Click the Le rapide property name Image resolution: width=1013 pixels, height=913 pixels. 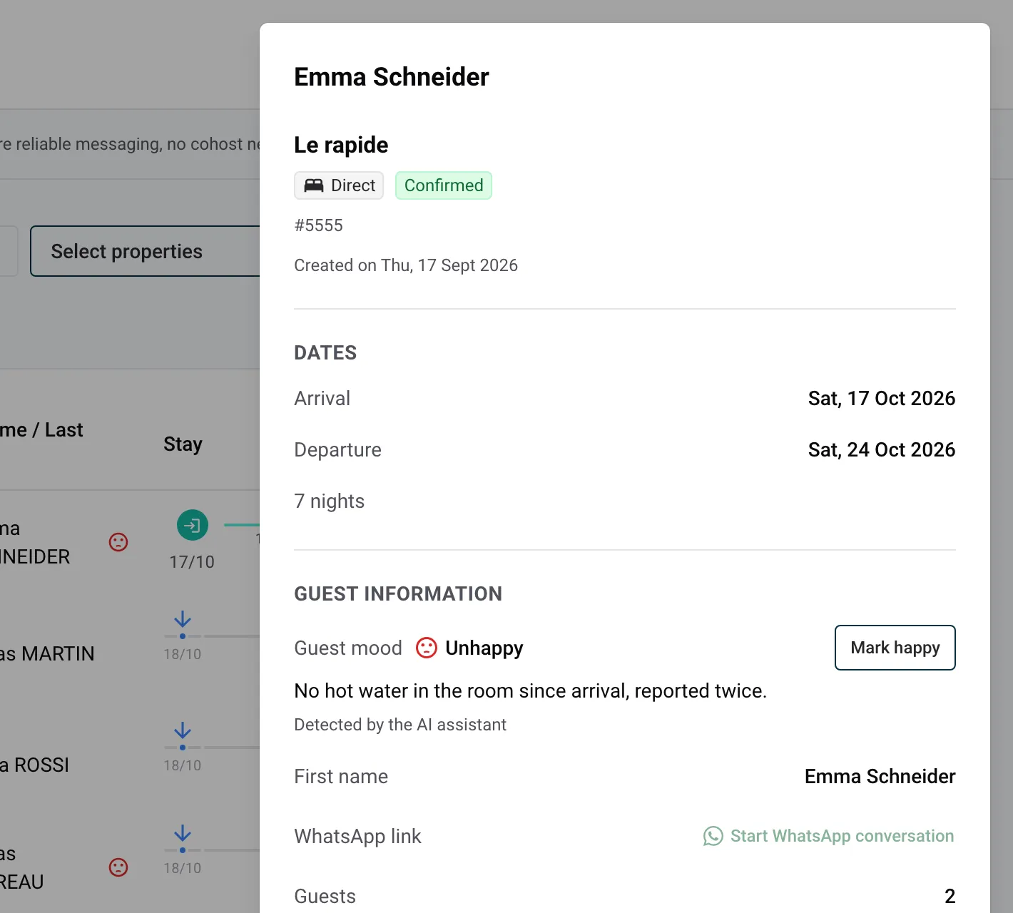click(x=341, y=145)
